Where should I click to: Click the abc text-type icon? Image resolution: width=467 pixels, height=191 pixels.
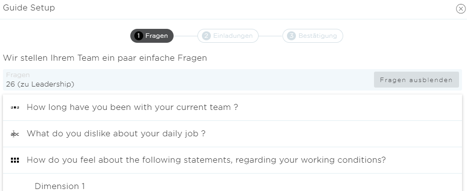pos(15,134)
